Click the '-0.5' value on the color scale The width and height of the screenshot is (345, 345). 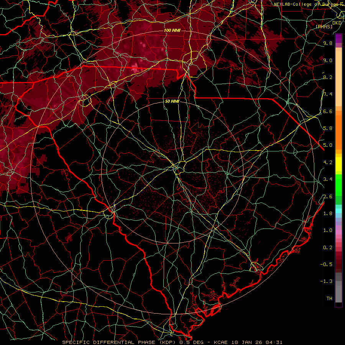click(326, 264)
